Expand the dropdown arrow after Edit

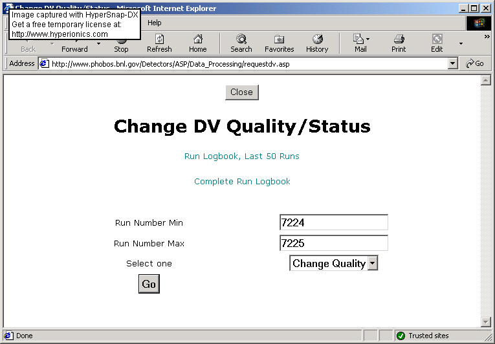(x=461, y=43)
